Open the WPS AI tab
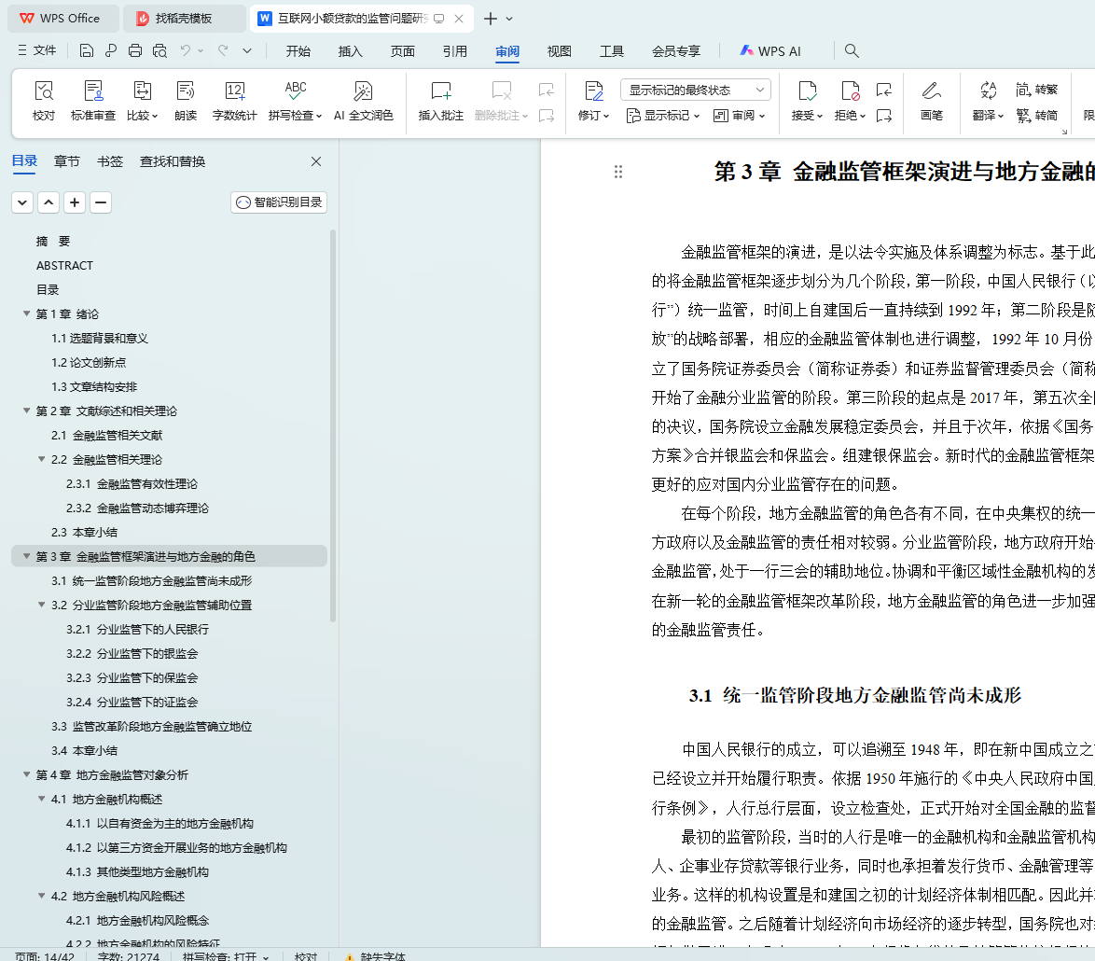This screenshot has height=961, width=1095. point(770,51)
